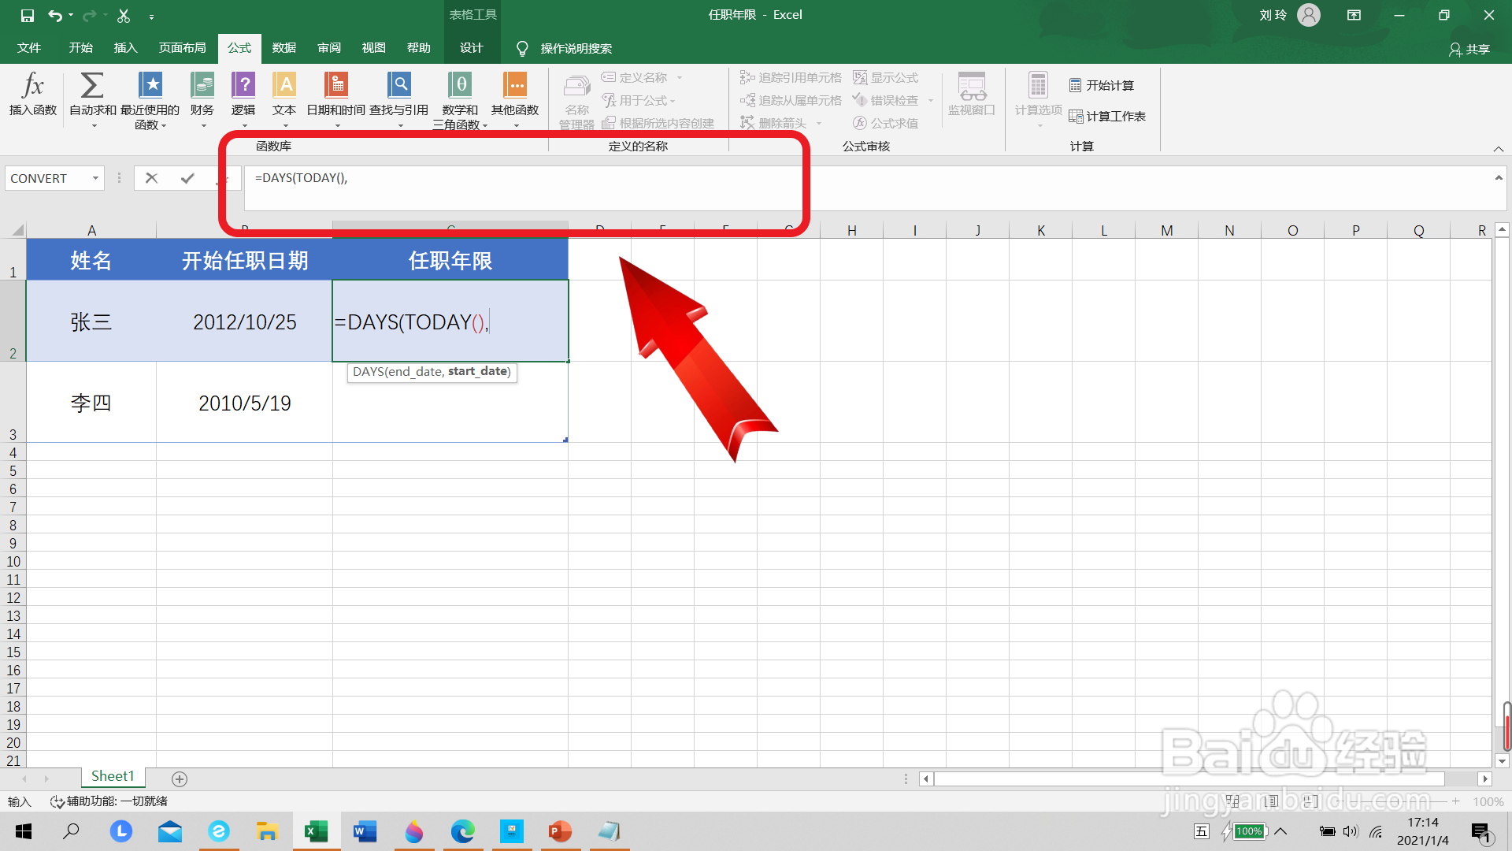Open Word from the Windows taskbar
Image resolution: width=1512 pixels, height=851 pixels.
point(365,831)
